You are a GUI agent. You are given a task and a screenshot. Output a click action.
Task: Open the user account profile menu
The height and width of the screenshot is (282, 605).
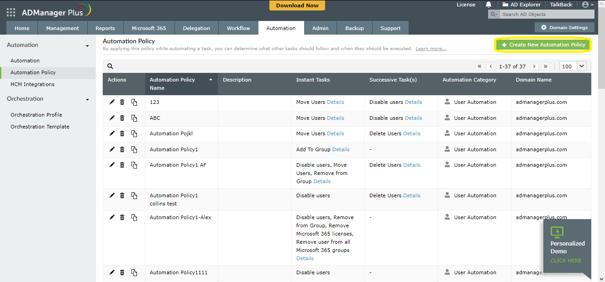588,5
